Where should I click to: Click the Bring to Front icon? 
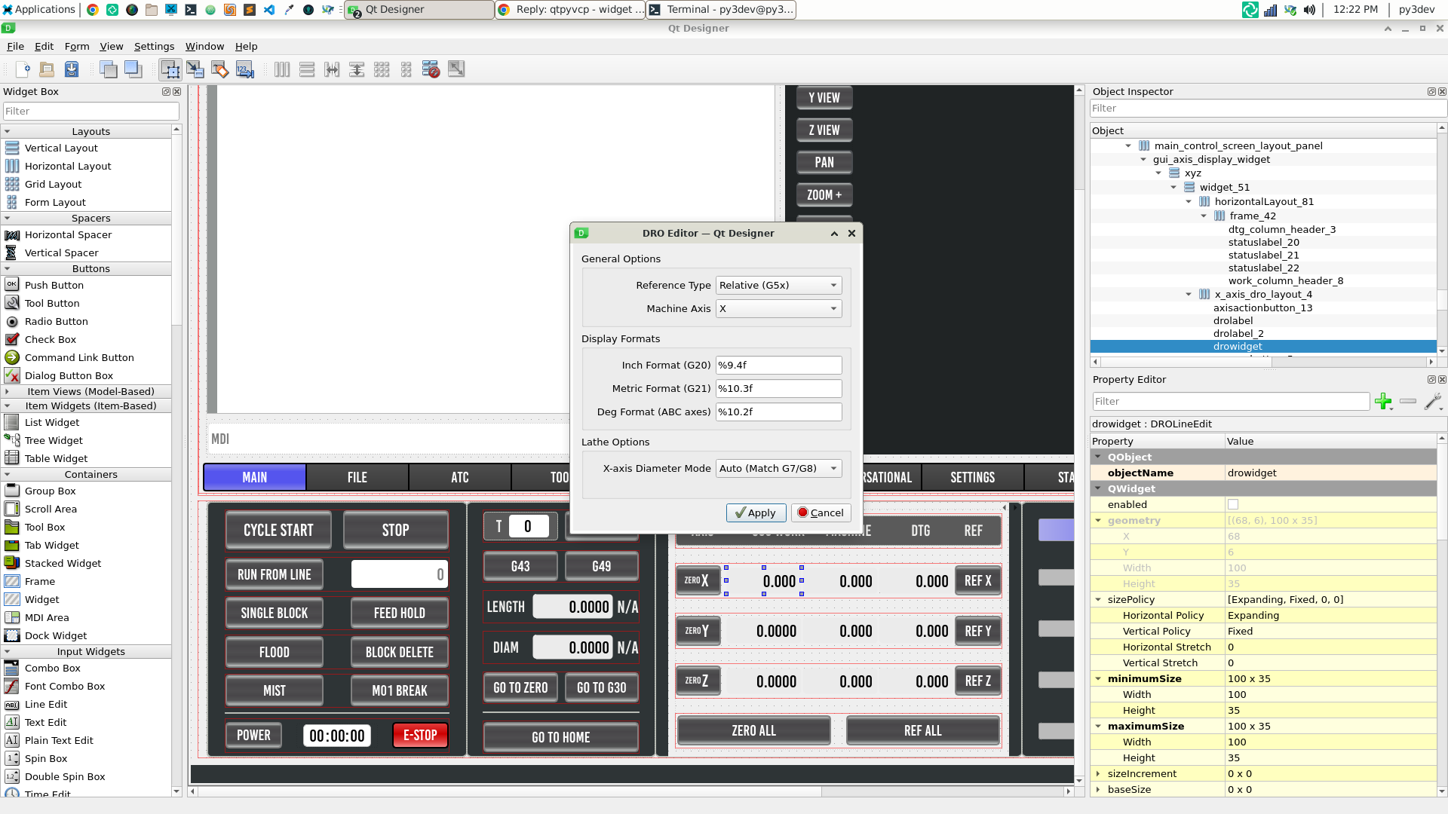[x=133, y=69]
